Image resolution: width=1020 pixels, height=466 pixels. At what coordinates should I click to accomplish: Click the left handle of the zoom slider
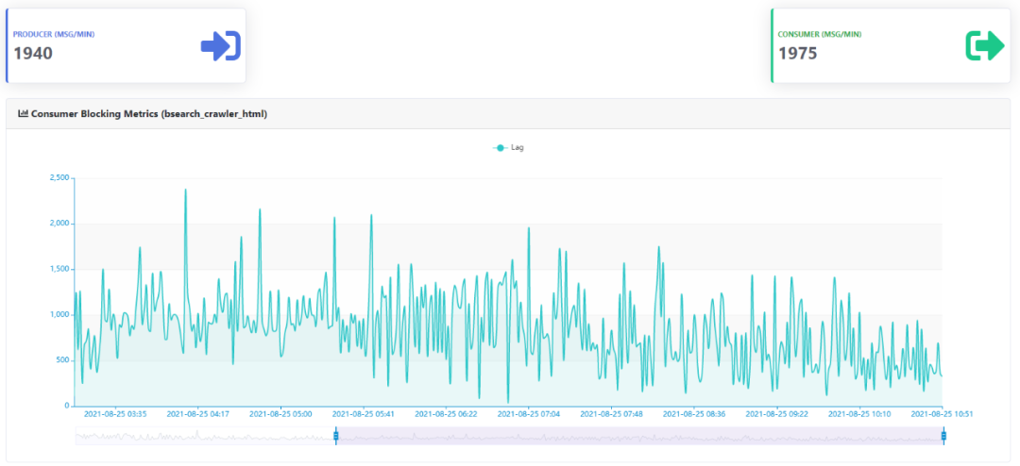click(x=335, y=436)
